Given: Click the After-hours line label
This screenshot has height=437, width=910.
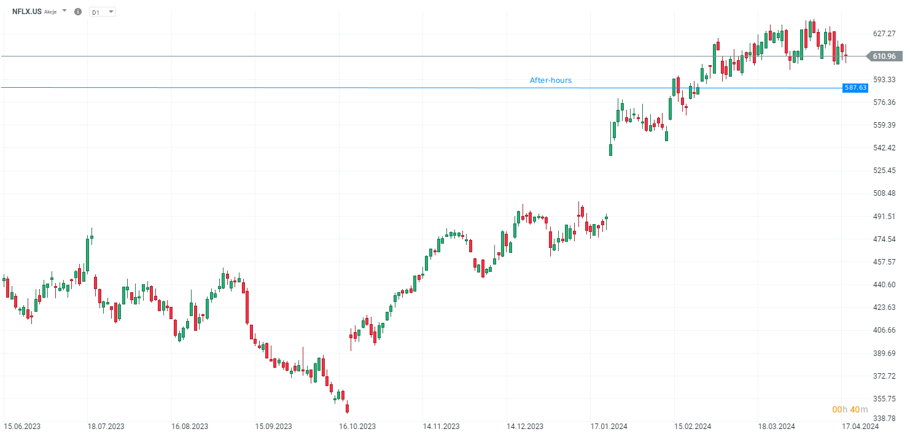Looking at the screenshot, I should pos(550,80).
